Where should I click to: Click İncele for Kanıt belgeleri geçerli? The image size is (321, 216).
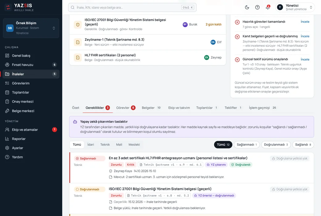305,36
